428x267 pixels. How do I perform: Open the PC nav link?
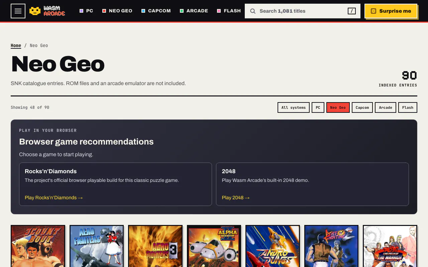tap(86, 11)
